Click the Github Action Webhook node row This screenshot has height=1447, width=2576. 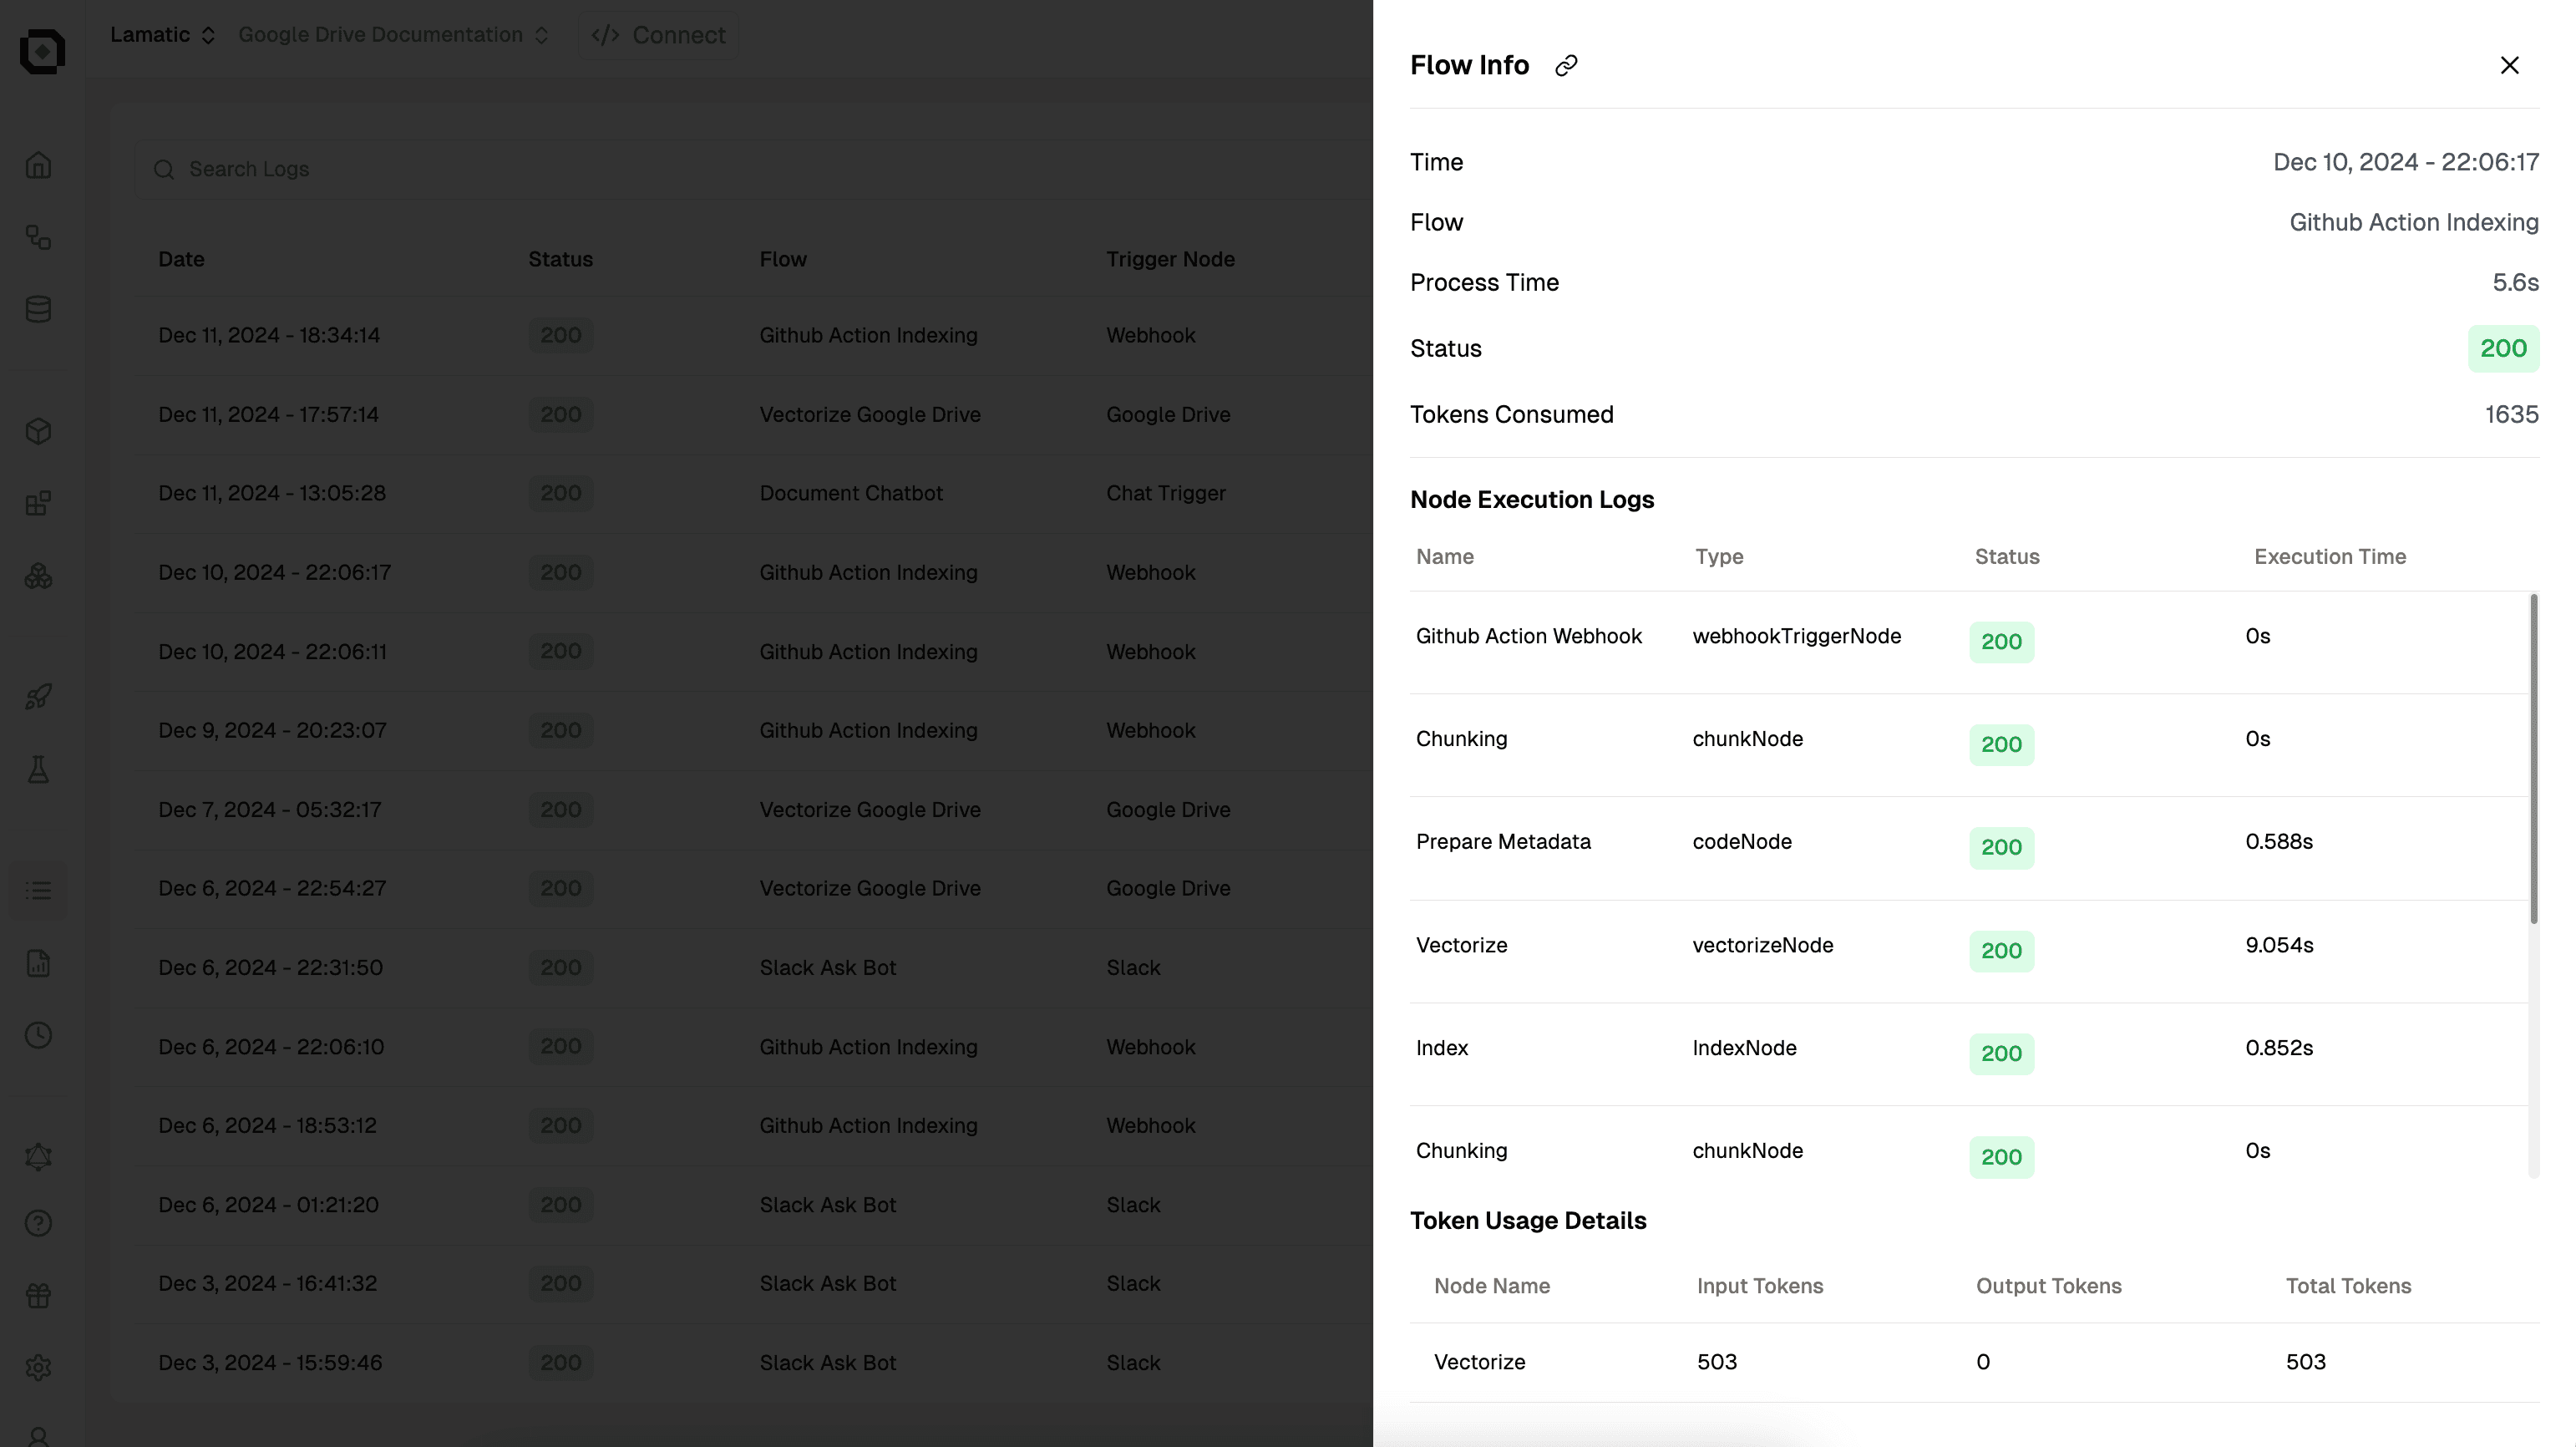[x=1969, y=642]
